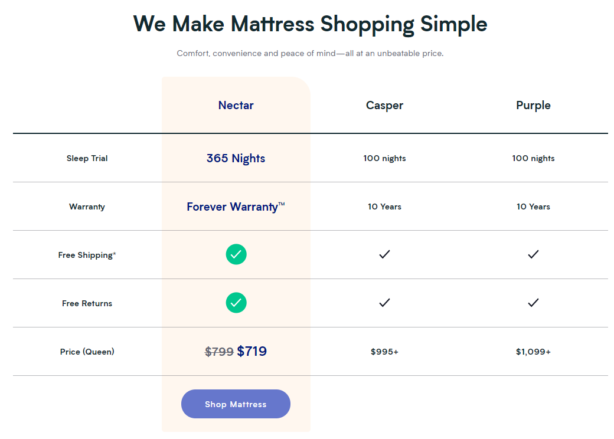The height and width of the screenshot is (439, 614).
Task: Click the Free Shipping* row label
Action: click(x=87, y=255)
